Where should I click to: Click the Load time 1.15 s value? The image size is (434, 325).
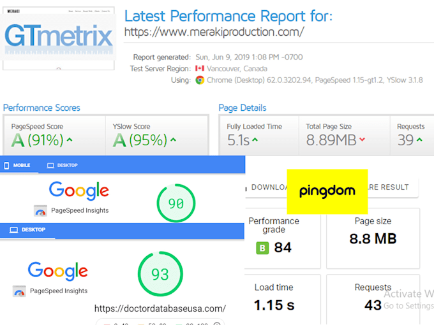coord(274,305)
